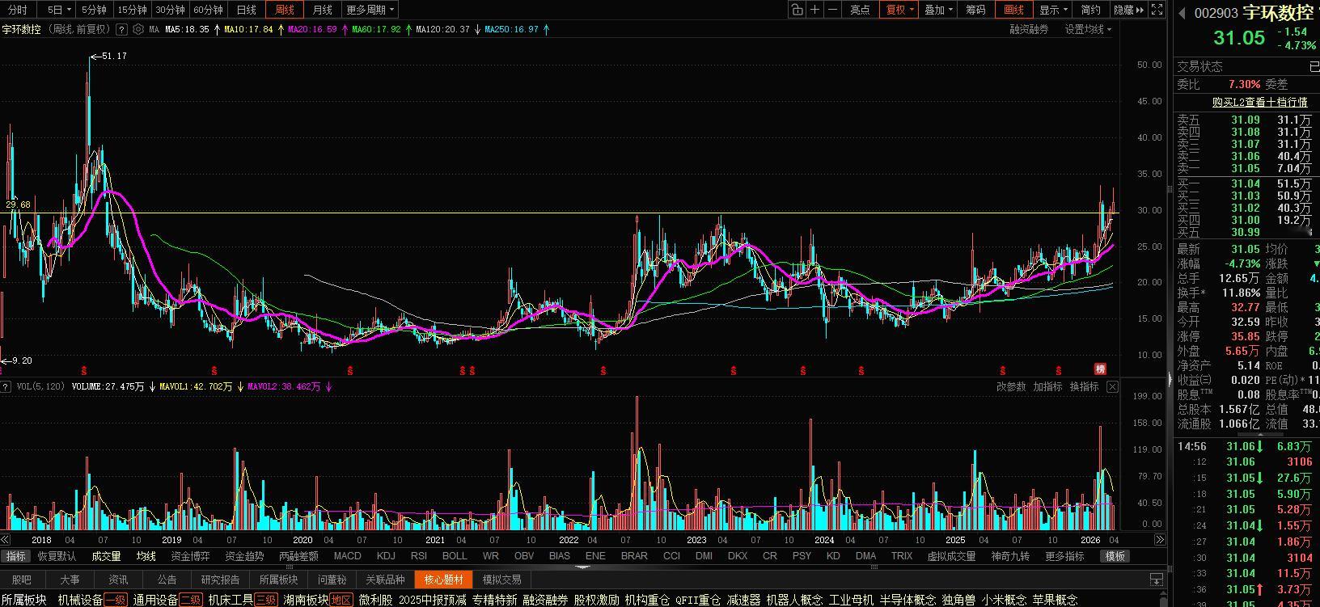The width and height of the screenshot is (1320, 607).
Task: Select the 指标 tab in indicator bar
Action: (15, 556)
